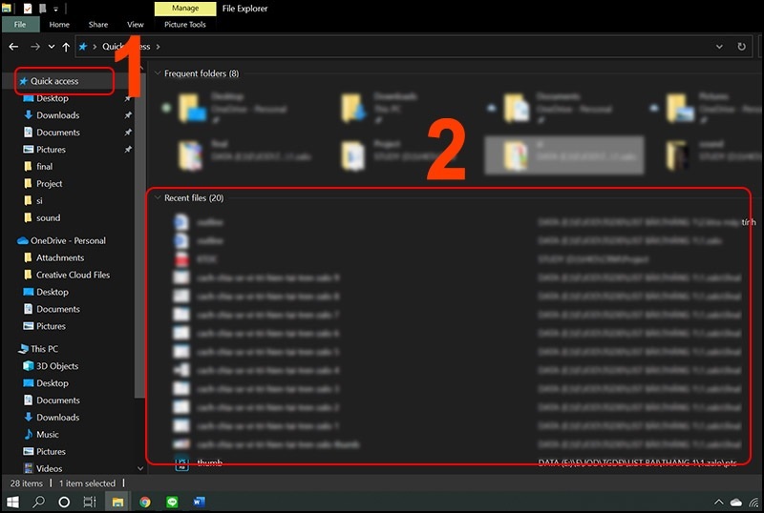Open the taskbar Search icon
The height and width of the screenshot is (513, 764).
click(39, 502)
